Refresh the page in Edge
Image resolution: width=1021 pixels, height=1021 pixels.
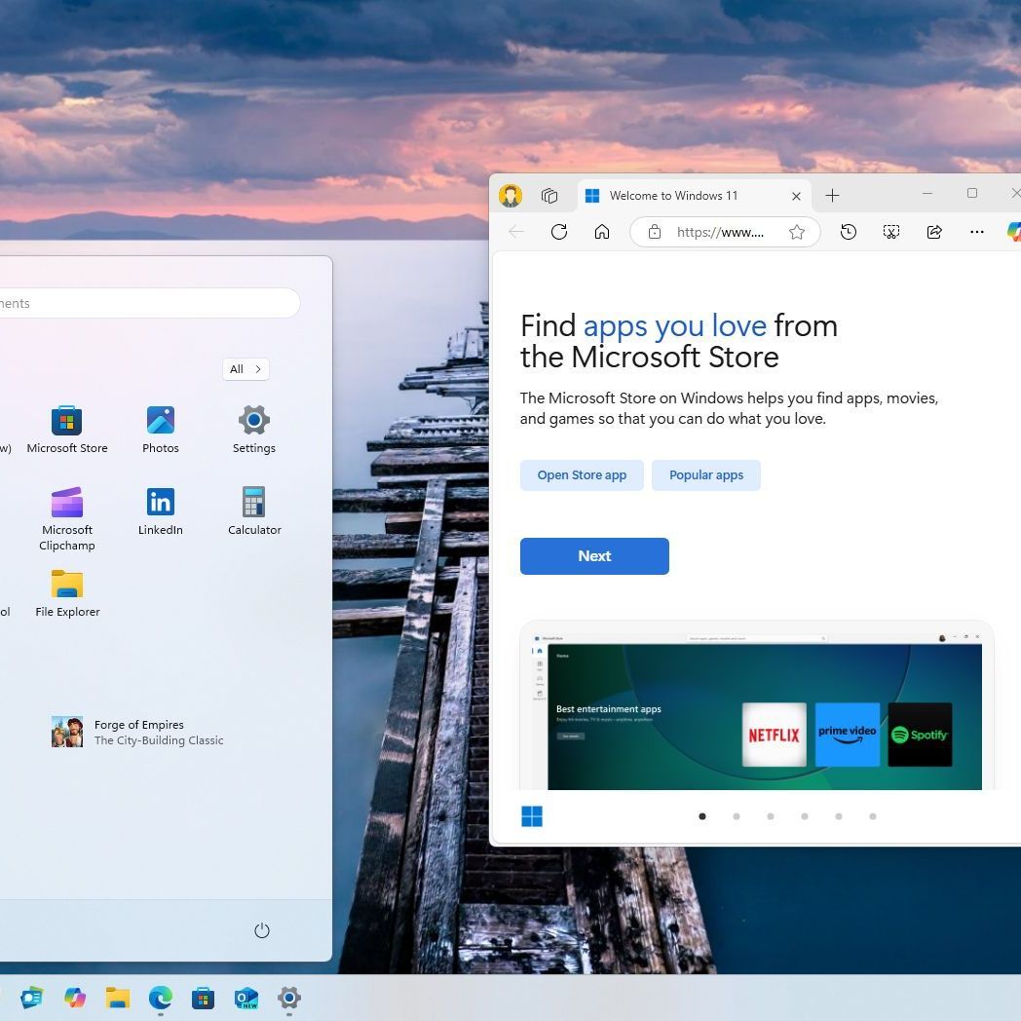pyautogui.click(x=558, y=232)
